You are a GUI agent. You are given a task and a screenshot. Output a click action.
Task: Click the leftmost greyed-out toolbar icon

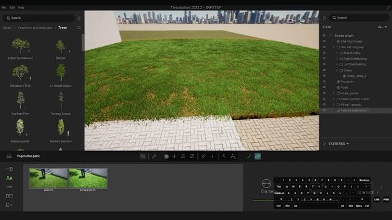(143, 156)
